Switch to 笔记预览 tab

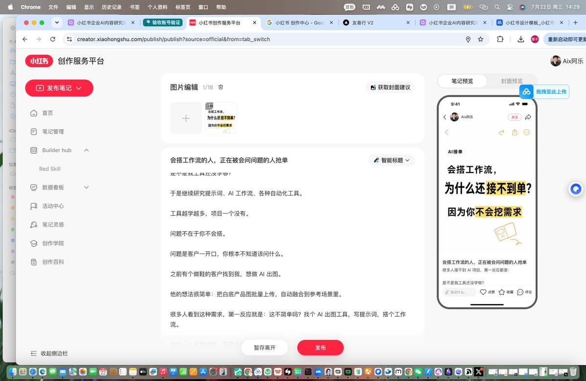pyautogui.click(x=462, y=81)
